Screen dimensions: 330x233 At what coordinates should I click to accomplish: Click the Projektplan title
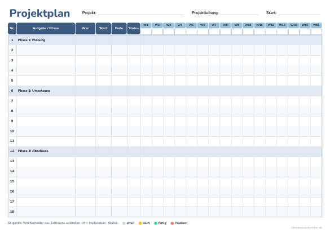coord(39,14)
